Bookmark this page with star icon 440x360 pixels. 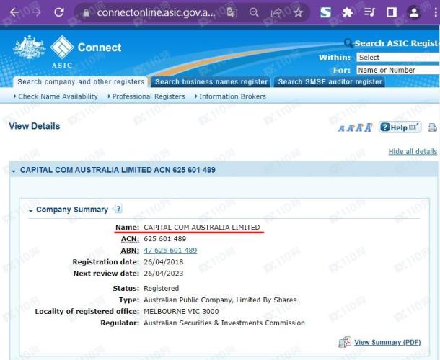(298, 12)
